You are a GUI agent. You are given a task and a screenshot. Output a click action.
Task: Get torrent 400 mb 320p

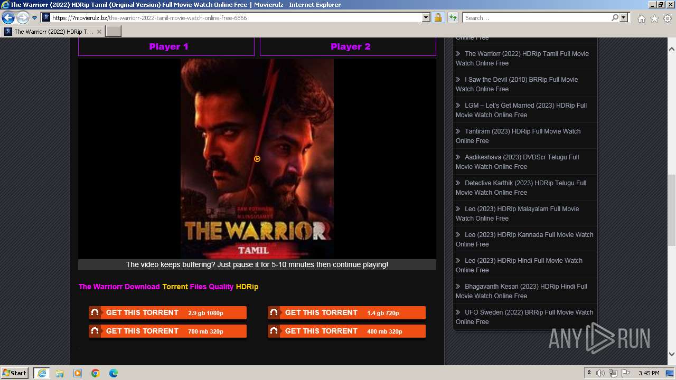pyautogui.click(x=346, y=331)
